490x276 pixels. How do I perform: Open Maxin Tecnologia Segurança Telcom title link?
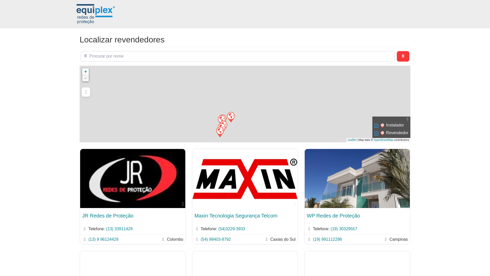tap(236, 216)
